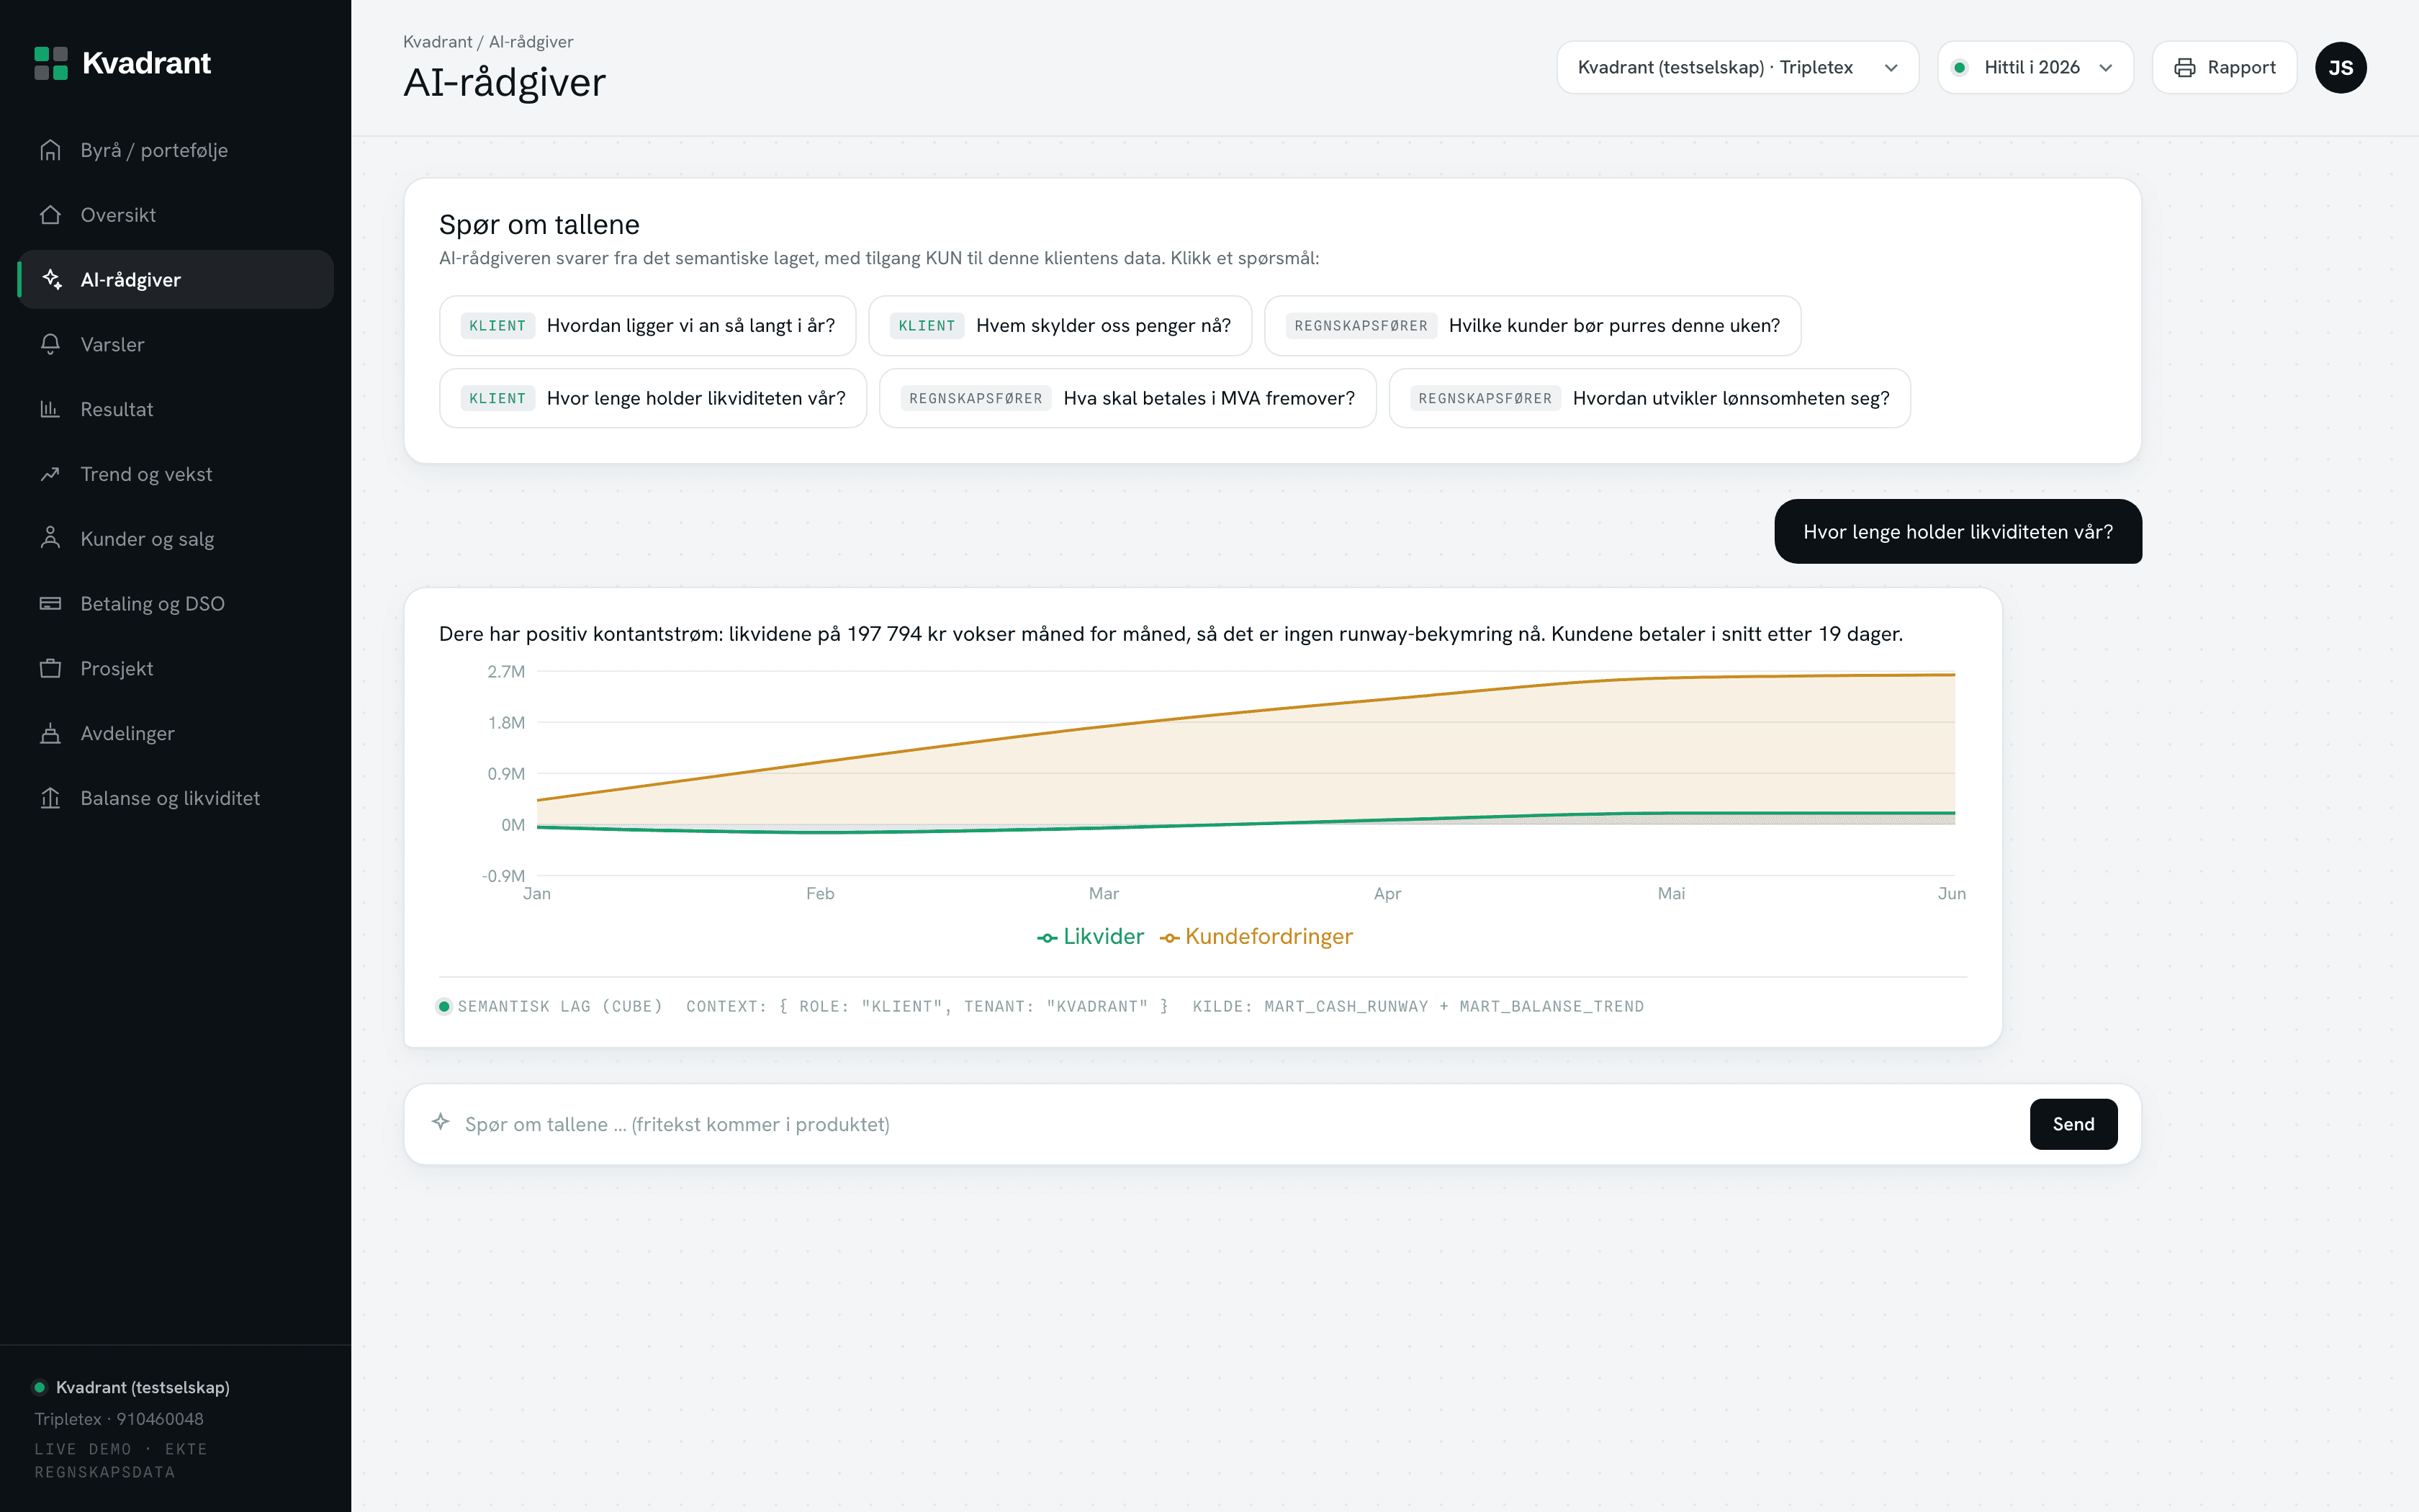Open the Rapport button
Viewport: 2419px width, 1512px height.
coord(2224,68)
